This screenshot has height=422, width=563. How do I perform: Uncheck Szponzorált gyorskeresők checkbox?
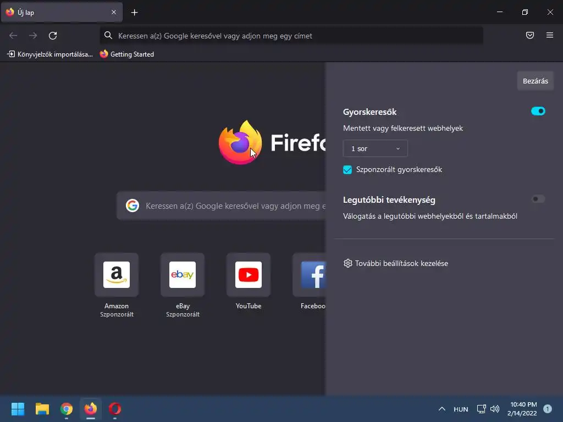tap(347, 170)
